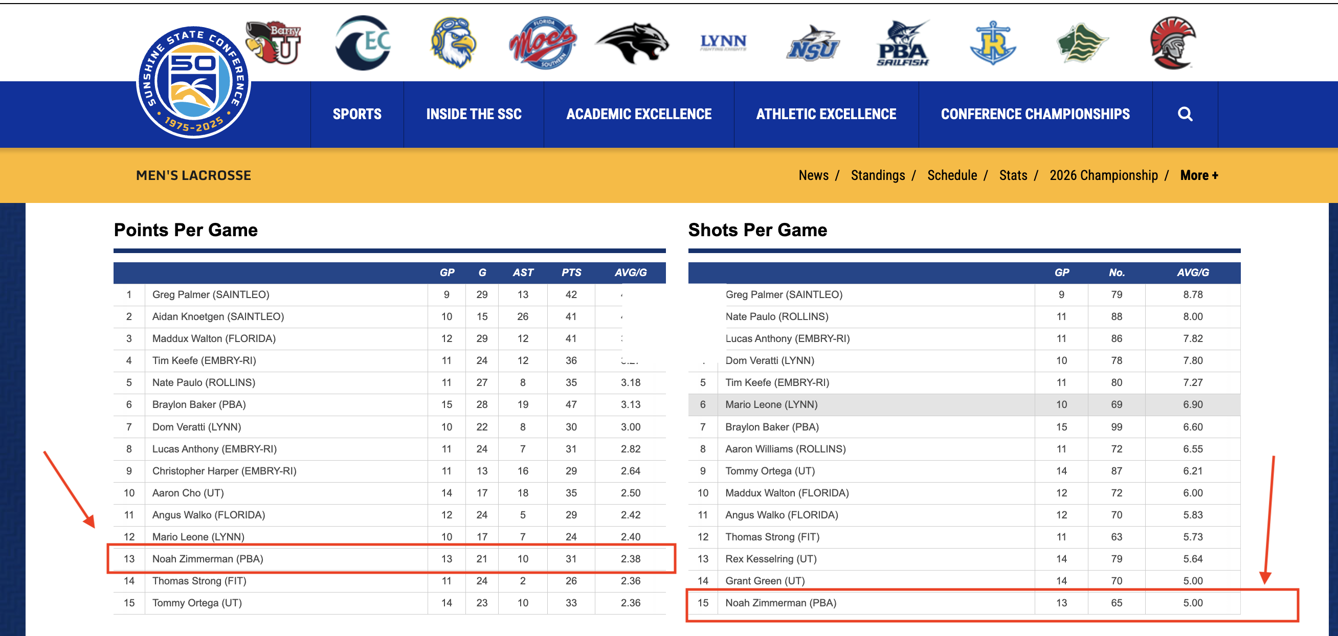Click the Sunshine State Conference 50 logo
The image size is (1338, 636).
click(193, 82)
